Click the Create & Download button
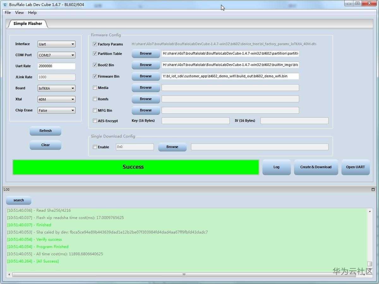Viewport: 379px width, 284px height. [316, 167]
